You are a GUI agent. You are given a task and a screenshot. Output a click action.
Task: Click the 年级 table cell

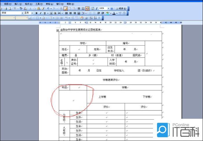tap(64, 88)
